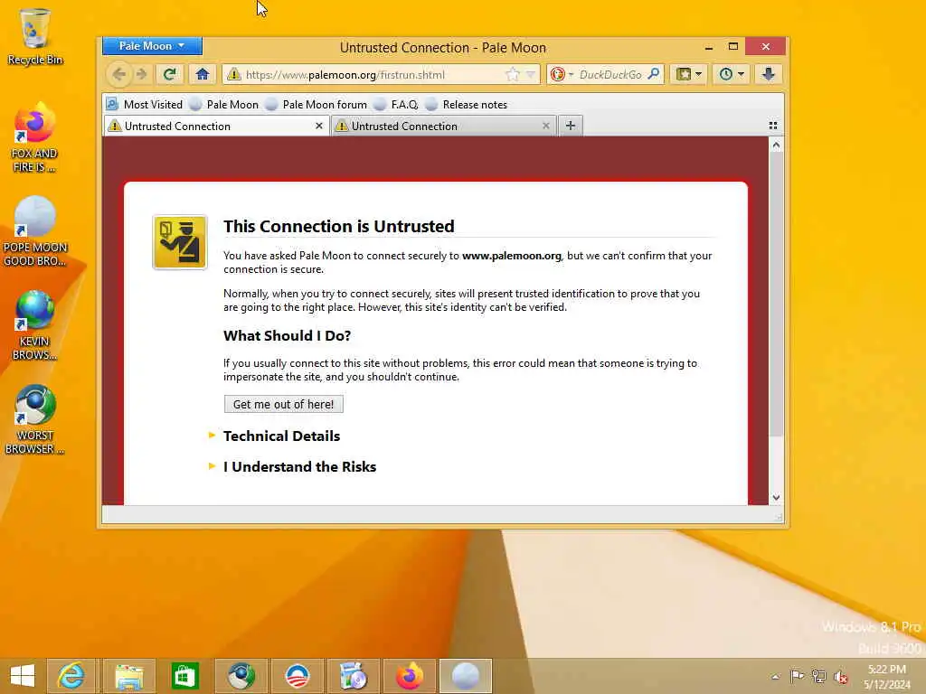
Task: Open the Chromium-like globe taskbar icon
Action: [x=241, y=676]
